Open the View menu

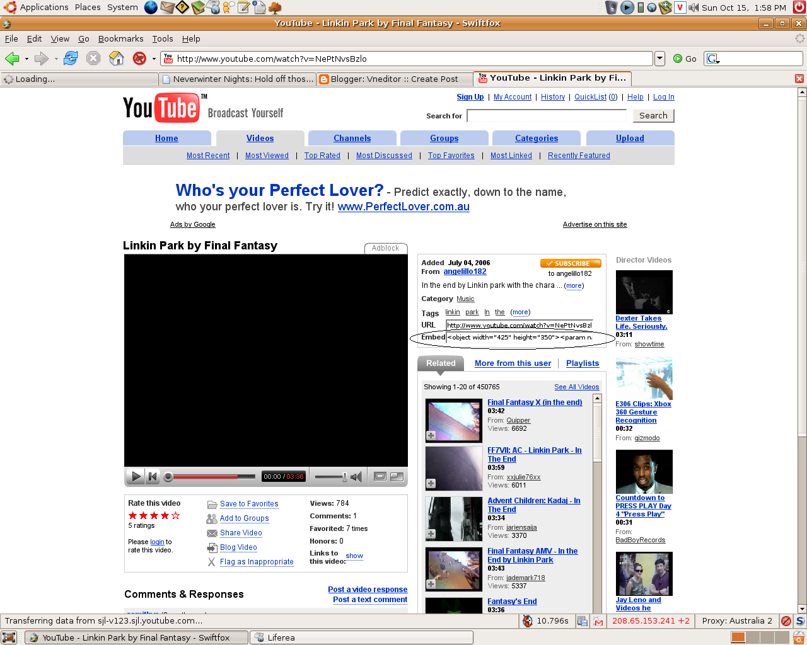coord(60,38)
